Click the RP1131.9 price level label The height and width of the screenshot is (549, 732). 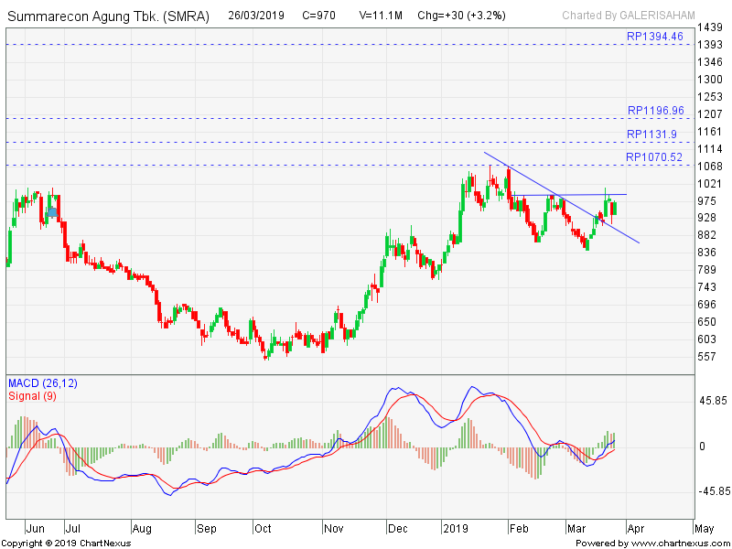652,135
